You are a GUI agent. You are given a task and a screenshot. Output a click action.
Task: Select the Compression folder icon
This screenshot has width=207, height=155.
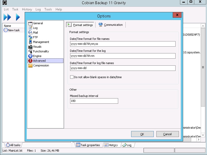point(30,66)
